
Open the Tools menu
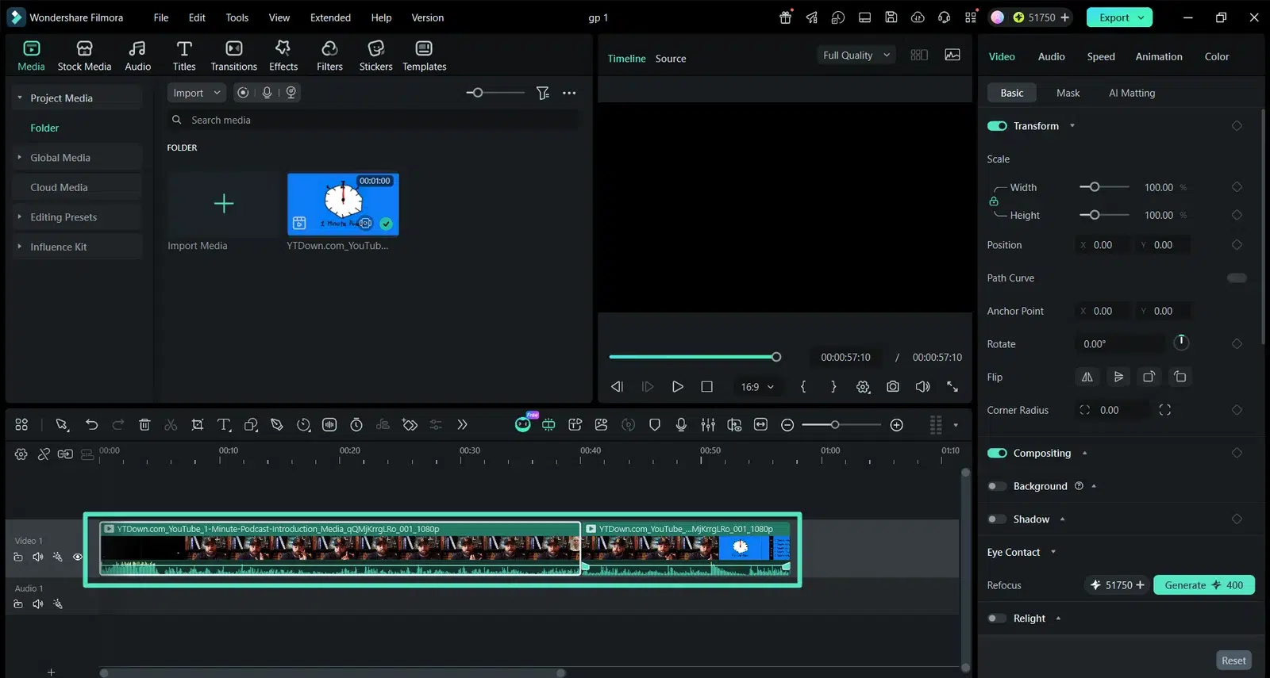pyautogui.click(x=237, y=17)
